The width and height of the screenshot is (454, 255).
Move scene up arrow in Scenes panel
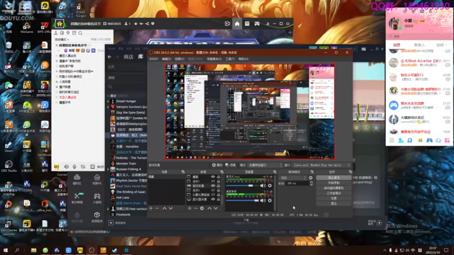coord(165,208)
